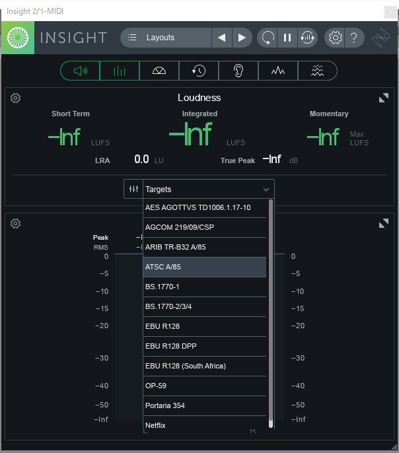
Task: Go to next layout arrow
Action: click(242, 38)
